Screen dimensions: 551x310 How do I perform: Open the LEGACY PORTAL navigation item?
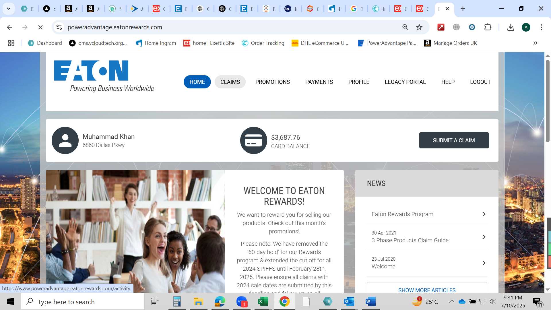pos(405,82)
